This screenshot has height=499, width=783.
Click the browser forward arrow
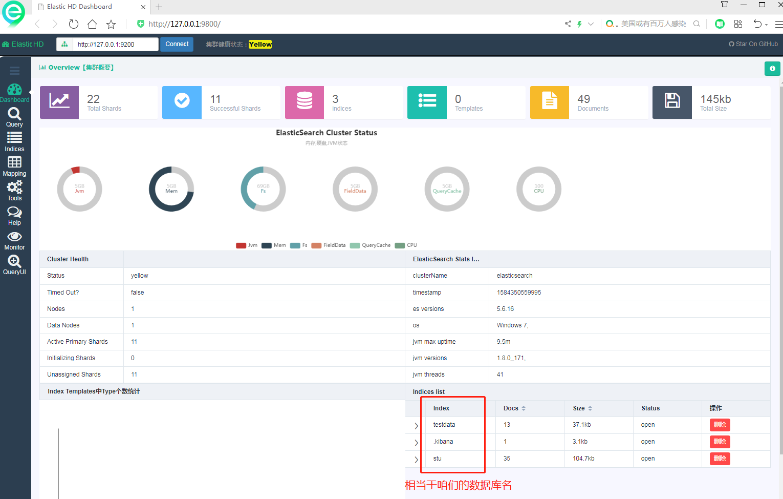pyautogui.click(x=55, y=24)
